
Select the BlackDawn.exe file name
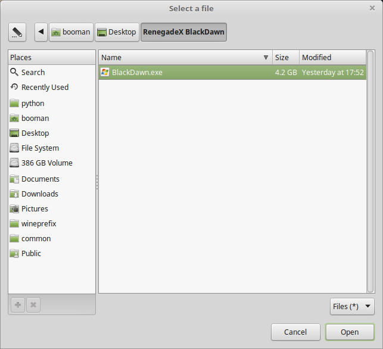click(137, 72)
